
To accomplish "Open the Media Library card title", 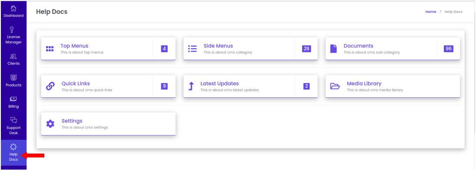I will [x=364, y=83].
